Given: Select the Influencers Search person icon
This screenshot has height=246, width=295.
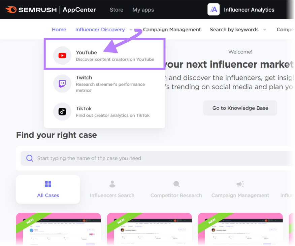Looking at the screenshot, I should (x=112, y=184).
